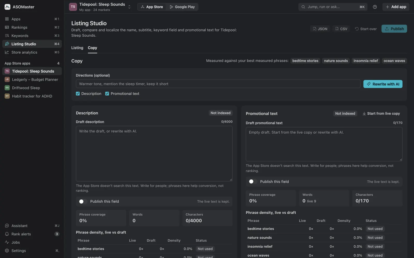Select Ledgerly – Budget Planner app
The height and width of the screenshot is (258, 414).
click(32, 79)
